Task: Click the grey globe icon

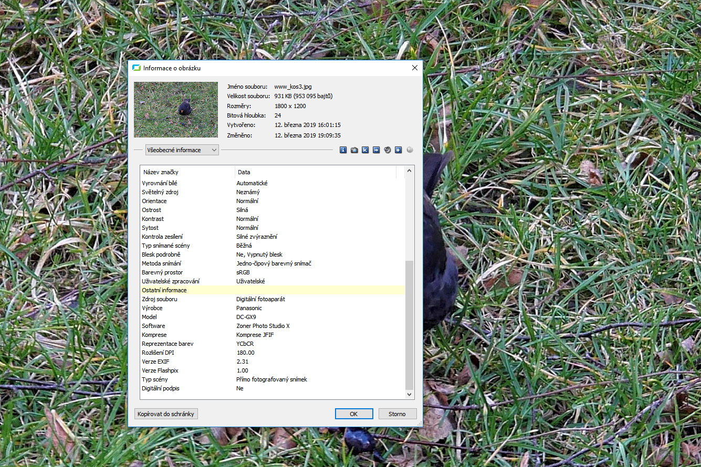Action: (x=410, y=150)
